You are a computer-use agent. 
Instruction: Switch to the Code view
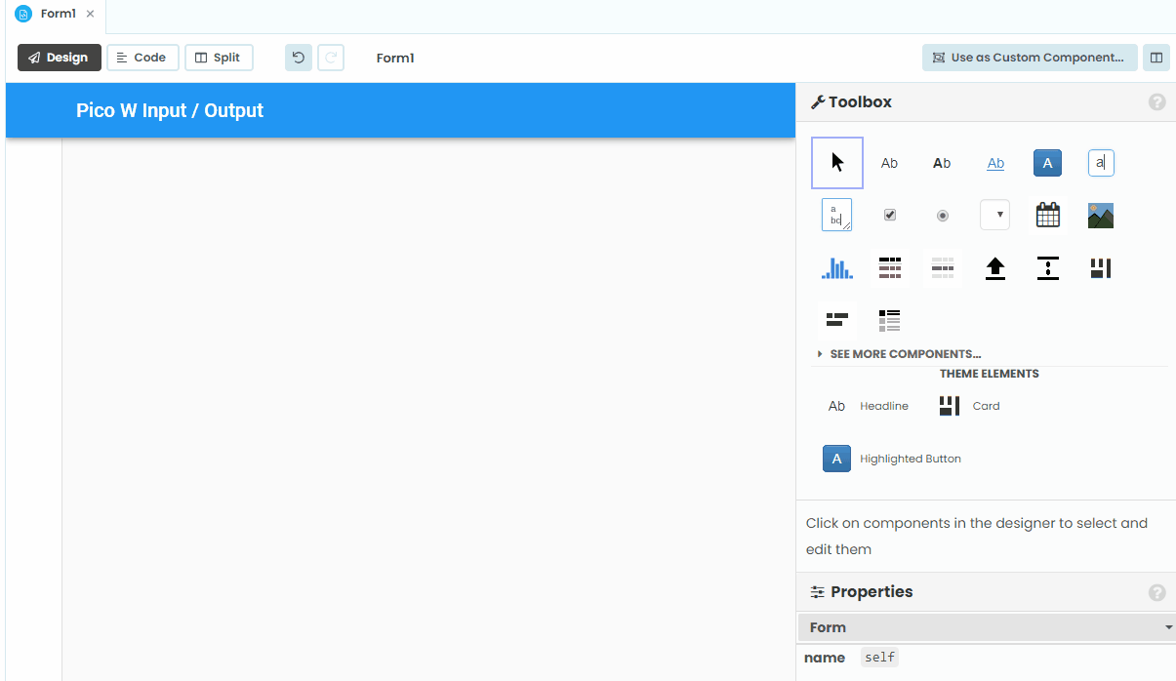(142, 57)
